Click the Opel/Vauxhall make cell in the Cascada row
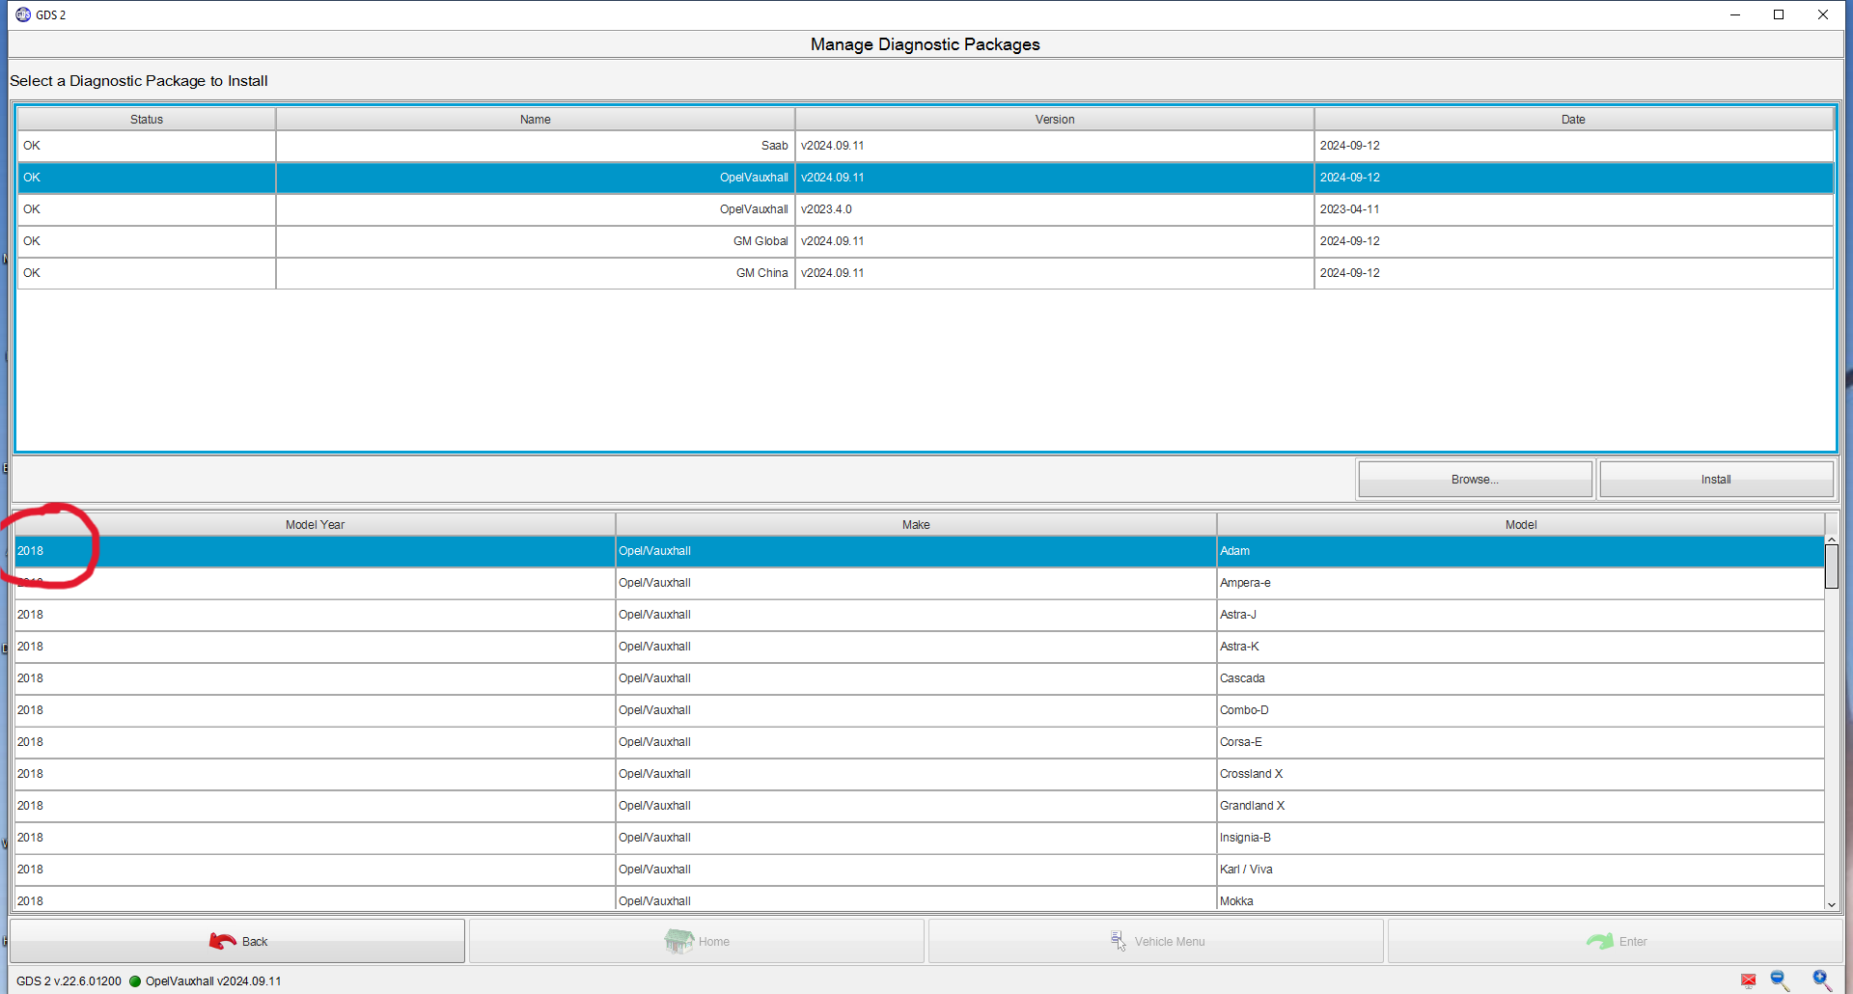 (916, 678)
